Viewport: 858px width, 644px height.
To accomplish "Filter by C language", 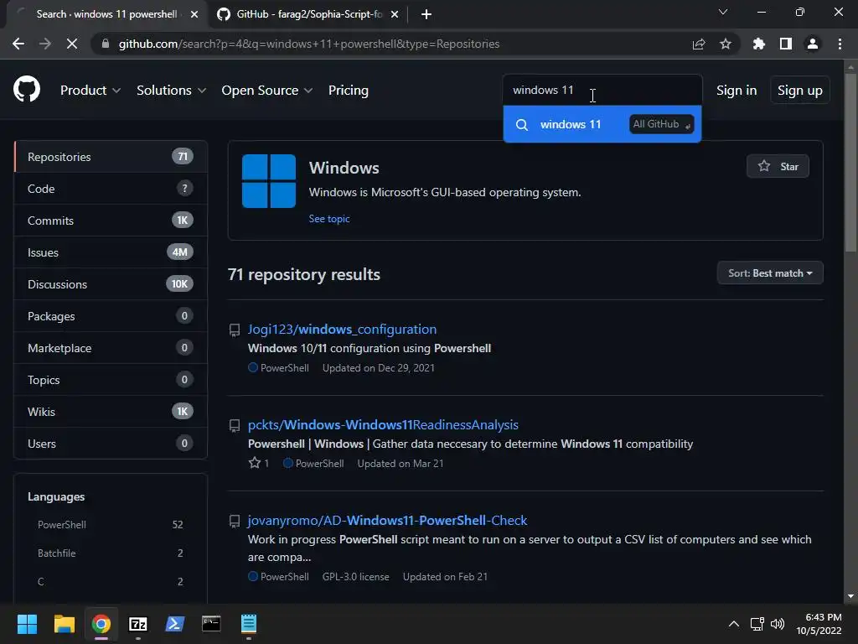I will [110, 582].
